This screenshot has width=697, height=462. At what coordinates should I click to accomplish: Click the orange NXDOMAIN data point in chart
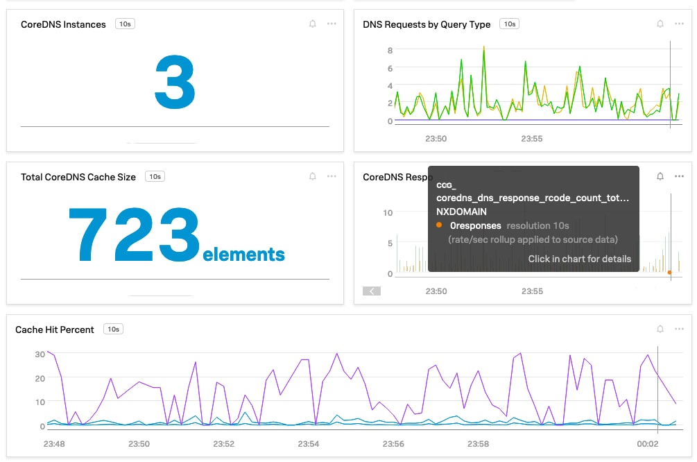(x=670, y=273)
